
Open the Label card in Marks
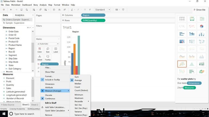[56, 50]
